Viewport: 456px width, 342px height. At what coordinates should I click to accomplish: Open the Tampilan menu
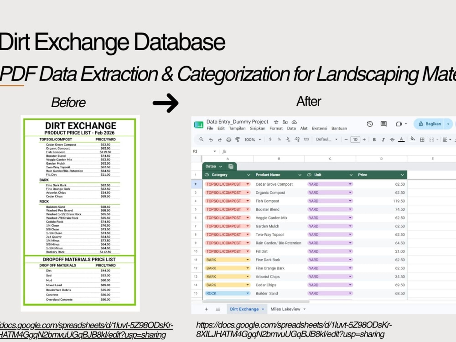237,128
